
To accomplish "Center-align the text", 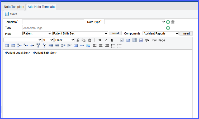I will coord(101,46).
